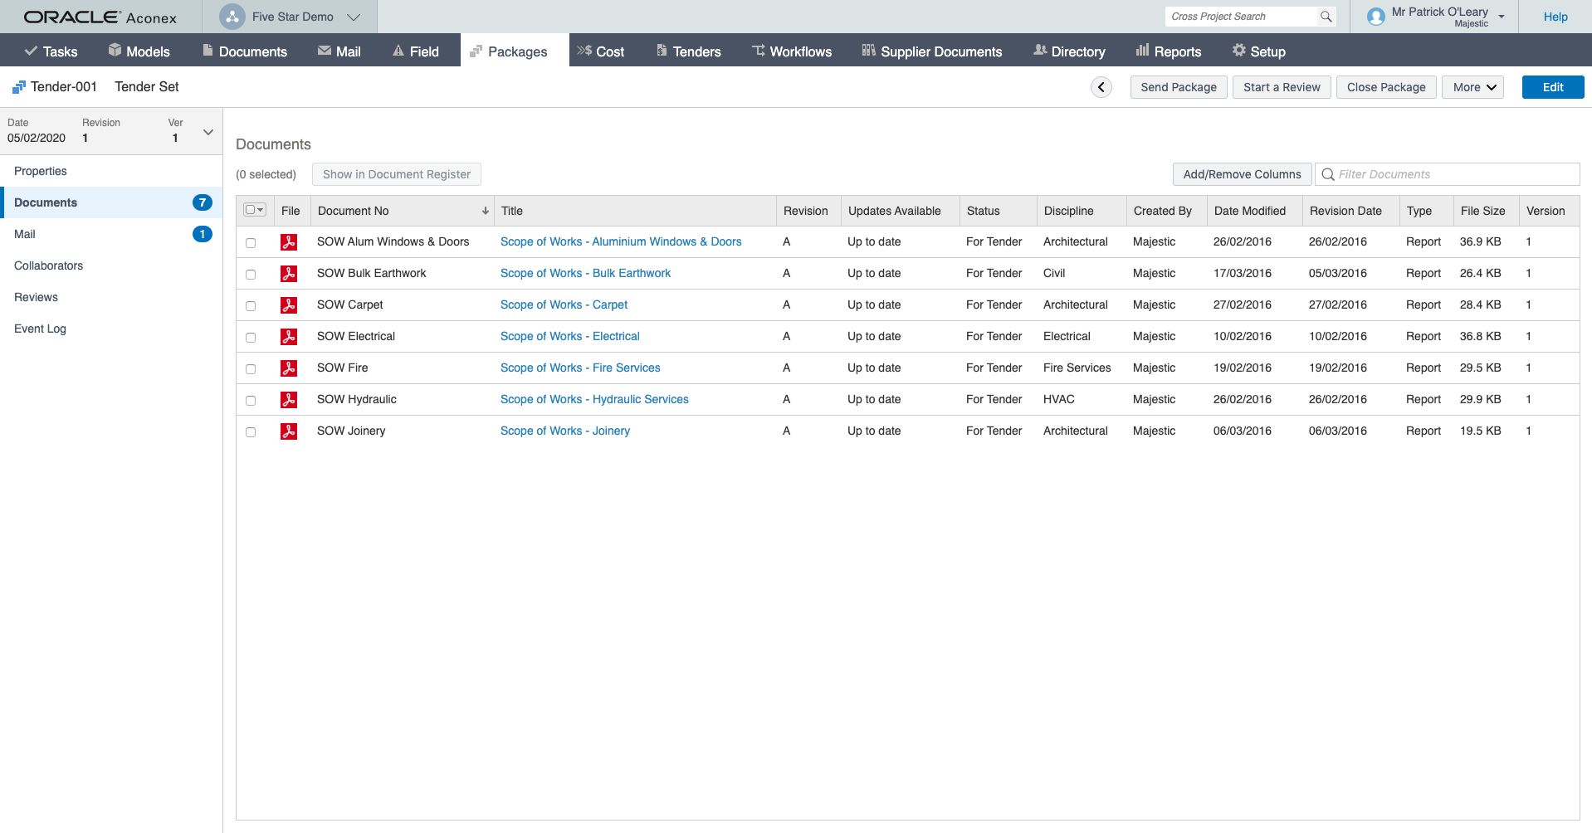Collapse the package details header chevron
This screenshot has height=833, width=1592.
point(208,131)
